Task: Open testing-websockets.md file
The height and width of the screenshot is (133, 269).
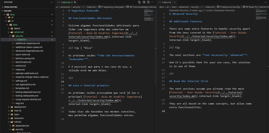Action: coord(27,96)
